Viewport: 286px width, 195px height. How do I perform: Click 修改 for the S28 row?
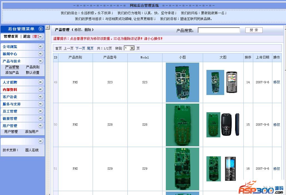coord(277,125)
